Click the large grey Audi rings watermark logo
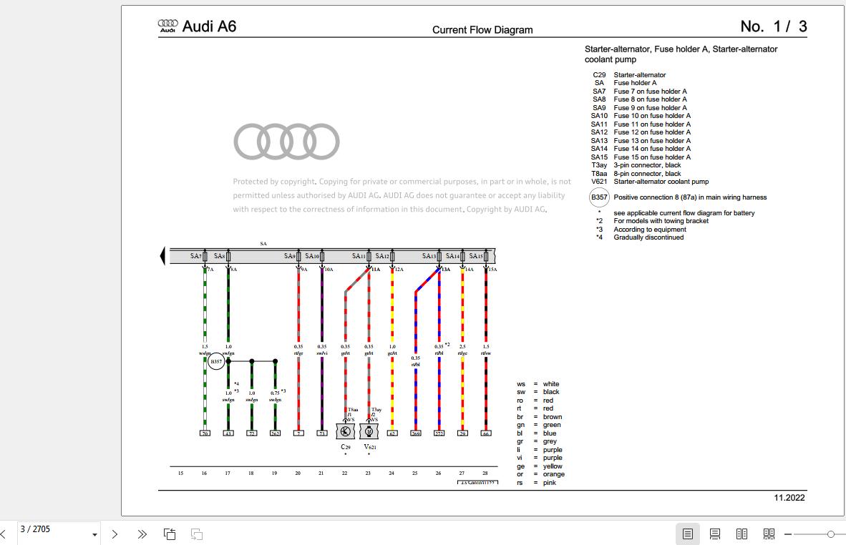The image size is (846, 545). (x=286, y=141)
